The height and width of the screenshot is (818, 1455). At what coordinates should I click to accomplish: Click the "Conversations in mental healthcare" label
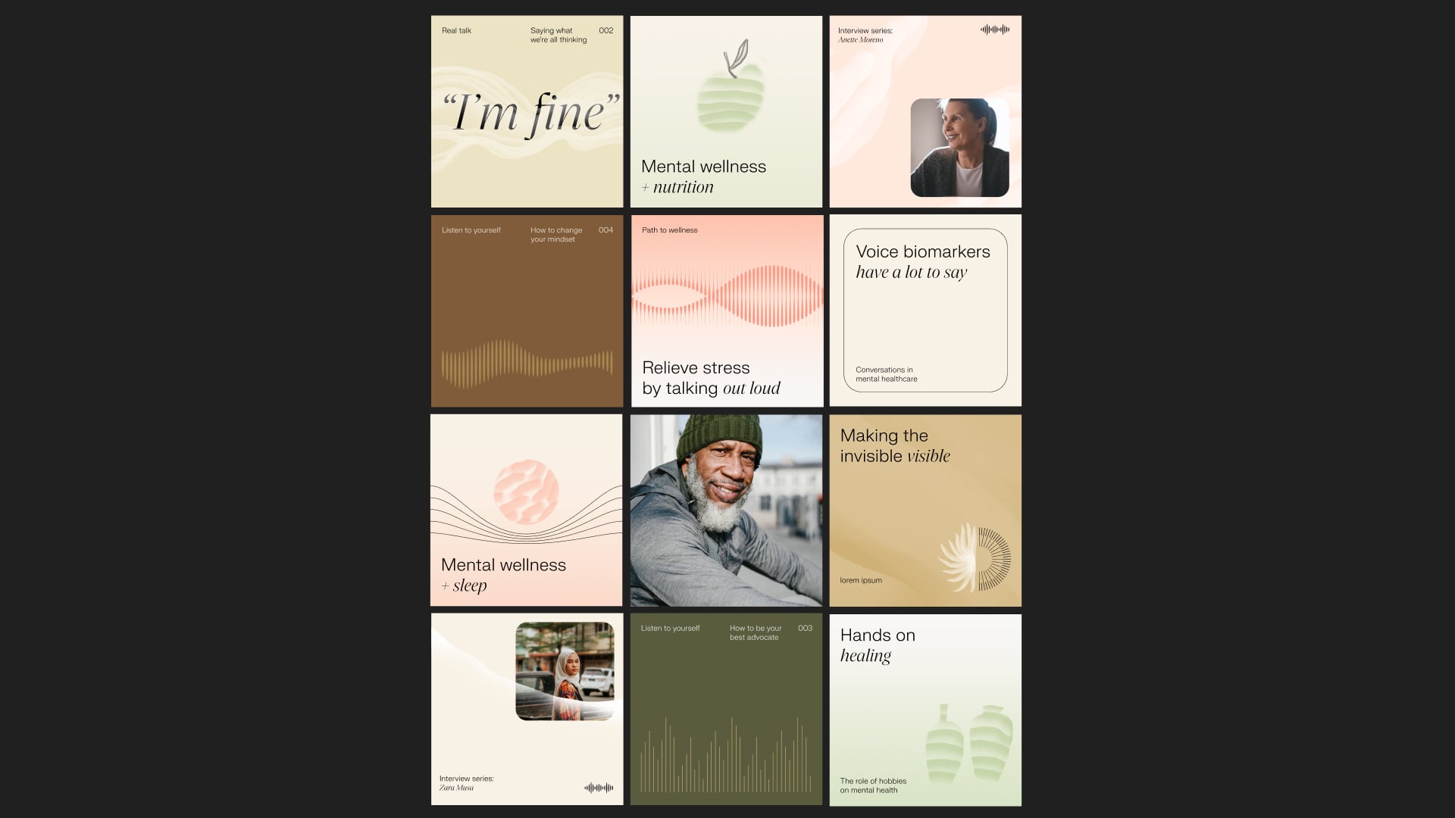tap(886, 374)
